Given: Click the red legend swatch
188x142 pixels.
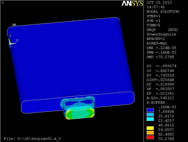Looking at the screenshot, I should (x=150, y=137).
